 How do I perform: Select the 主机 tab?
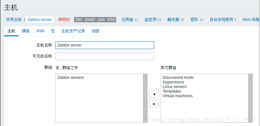(x=11, y=31)
